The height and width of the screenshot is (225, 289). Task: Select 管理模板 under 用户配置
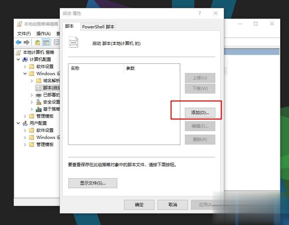(45, 145)
